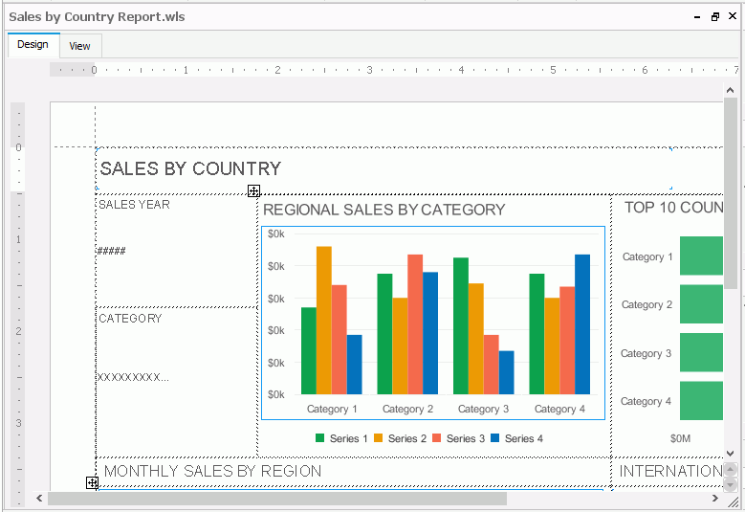
Task: Select the REGIONAL SALES BY CATEGORY heading
Action: click(383, 210)
